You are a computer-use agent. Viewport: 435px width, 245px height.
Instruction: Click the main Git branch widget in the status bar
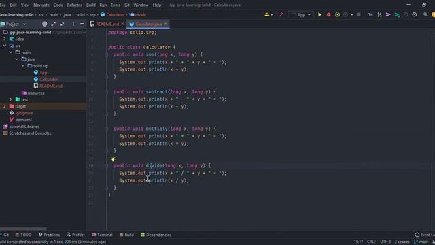pyautogui.click(x=421, y=242)
